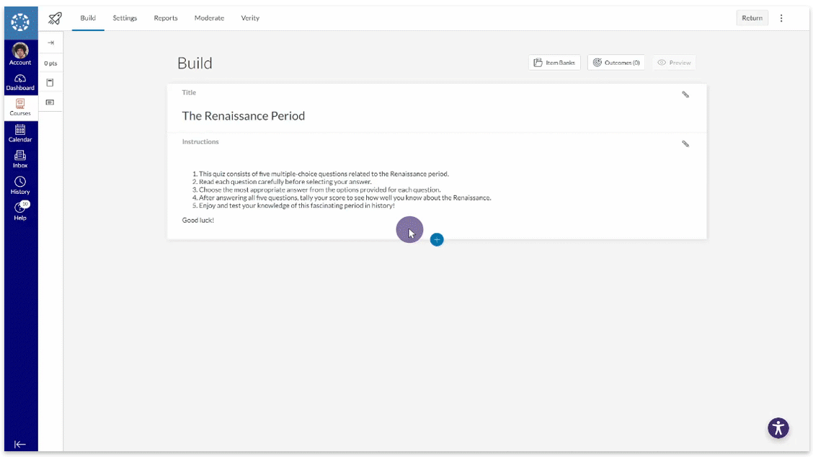Collapse the global navigation with the bottom arrow

[x=20, y=445]
